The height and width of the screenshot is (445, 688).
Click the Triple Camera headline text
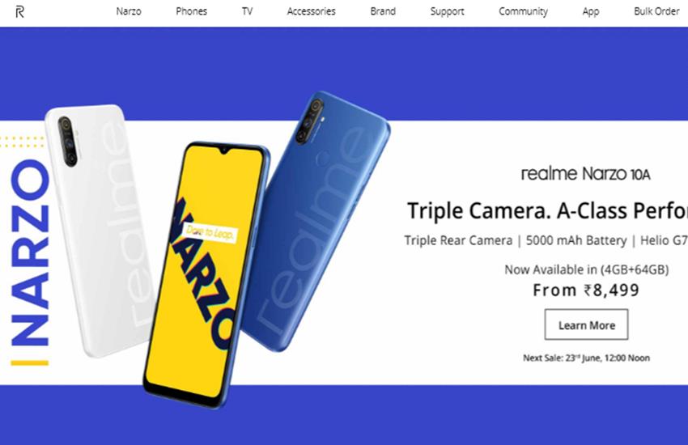click(x=547, y=211)
